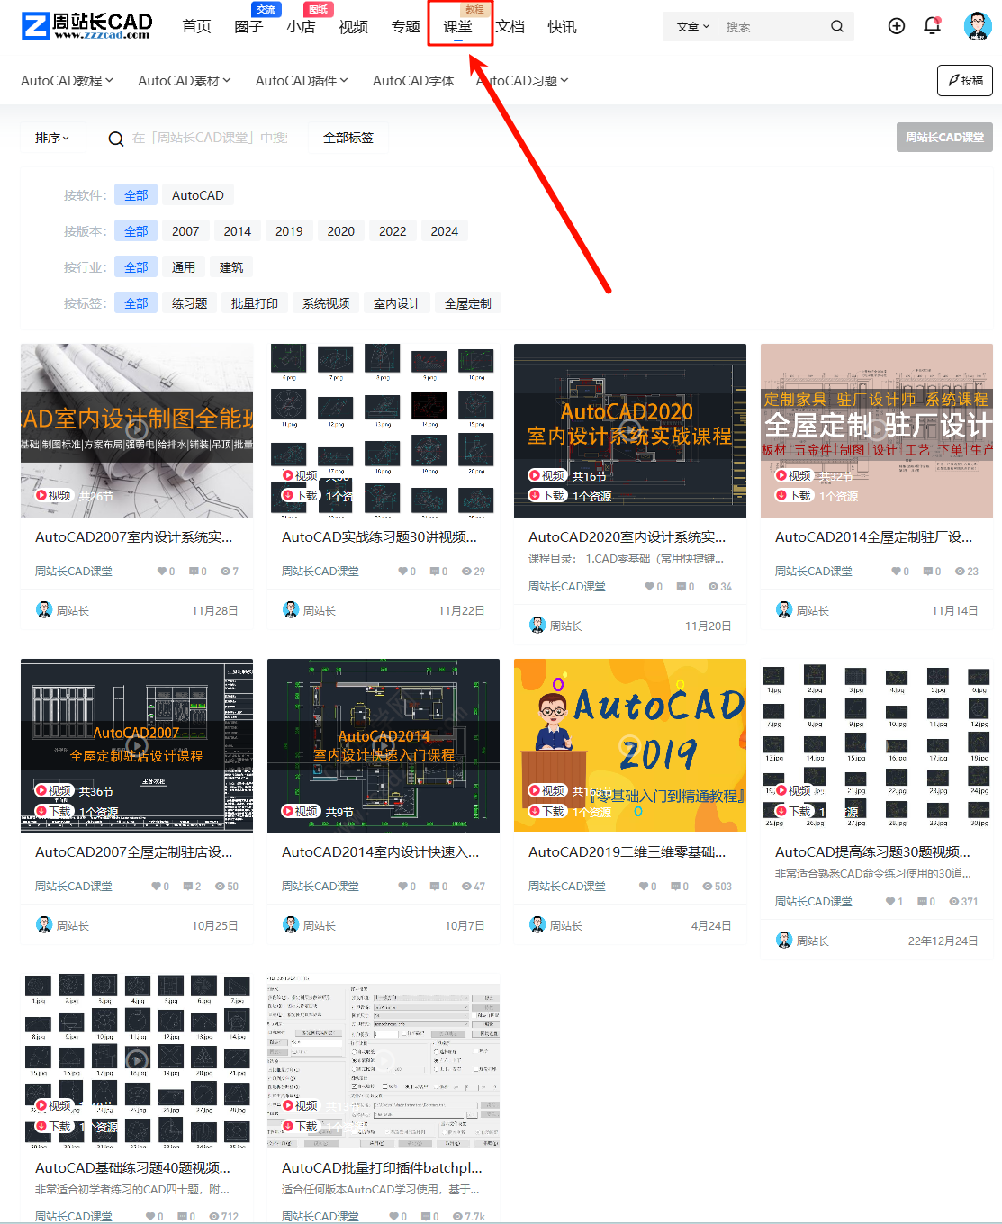Go to 首页 nav item
Screen dimensions: 1002x1224
click(196, 26)
